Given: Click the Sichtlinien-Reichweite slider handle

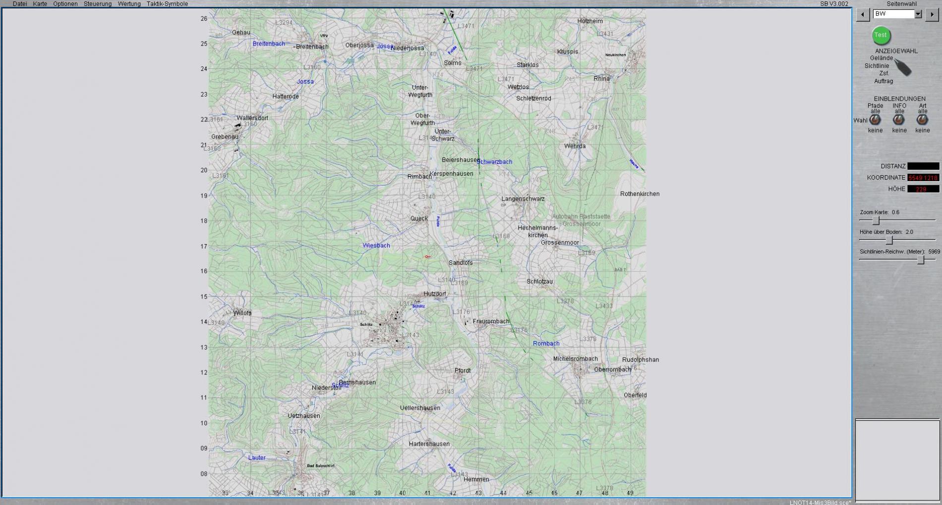Looking at the screenshot, I should 921,260.
